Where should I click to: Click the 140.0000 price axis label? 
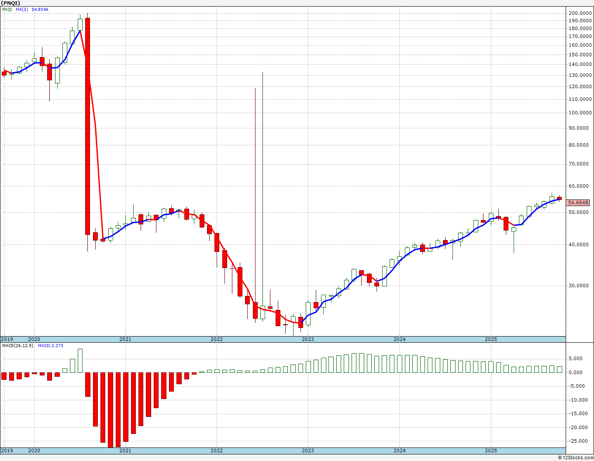pyautogui.click(x=580, y=64)
